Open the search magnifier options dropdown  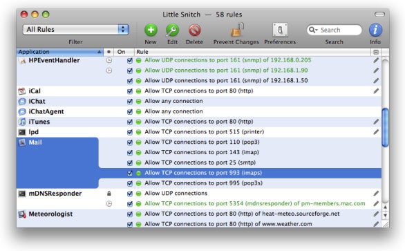pyautogui.click(x=313, y=30)
